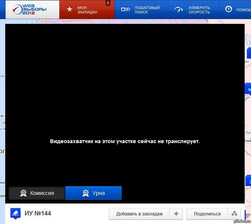This screenshot has width=251, height=224.
Task: Click the webcam icon on Комиссия tab
Action: (x=23, y=193)
